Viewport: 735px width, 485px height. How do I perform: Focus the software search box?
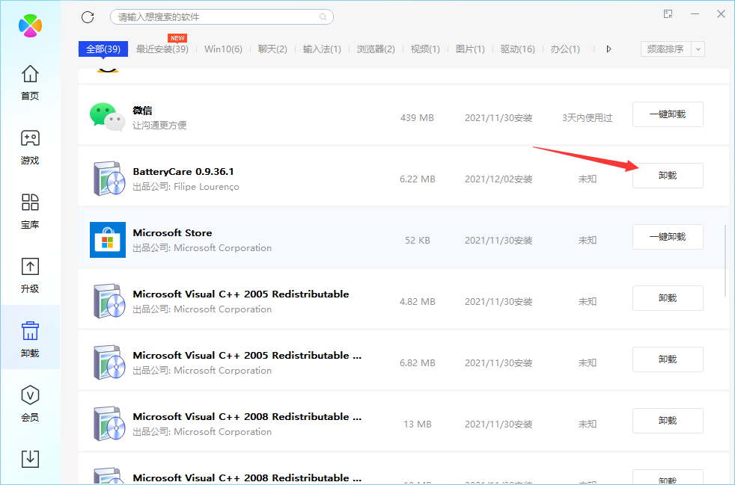(x=222, y=17)
